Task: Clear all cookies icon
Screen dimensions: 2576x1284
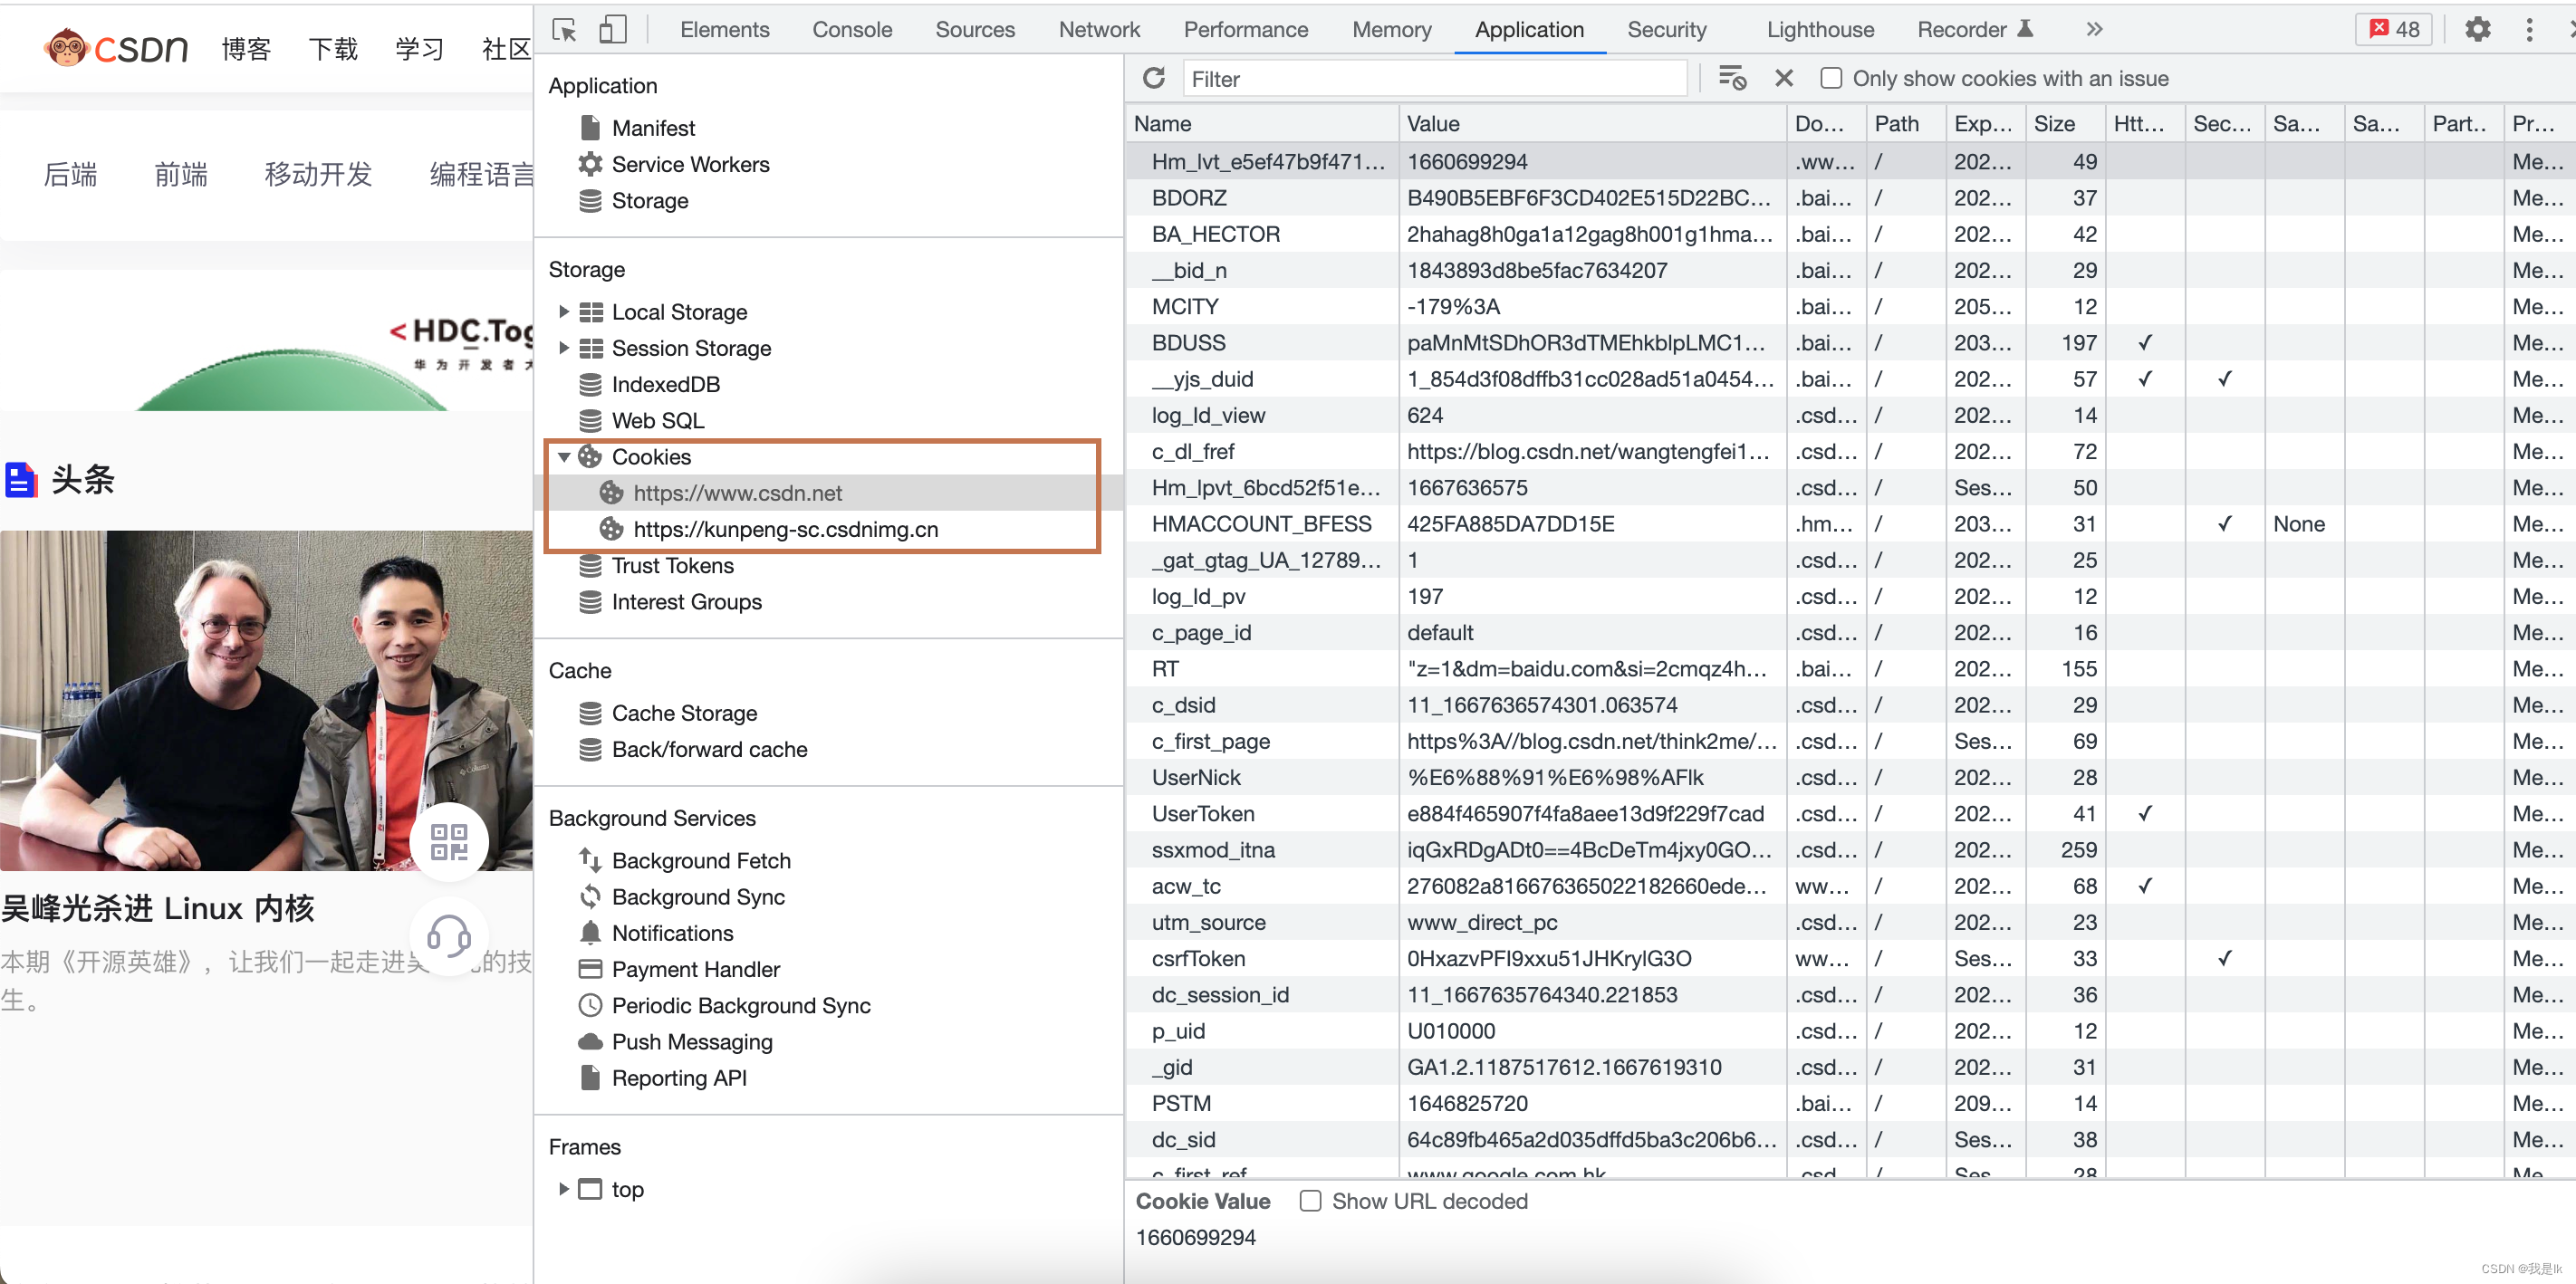Action: pos(1732,78)
